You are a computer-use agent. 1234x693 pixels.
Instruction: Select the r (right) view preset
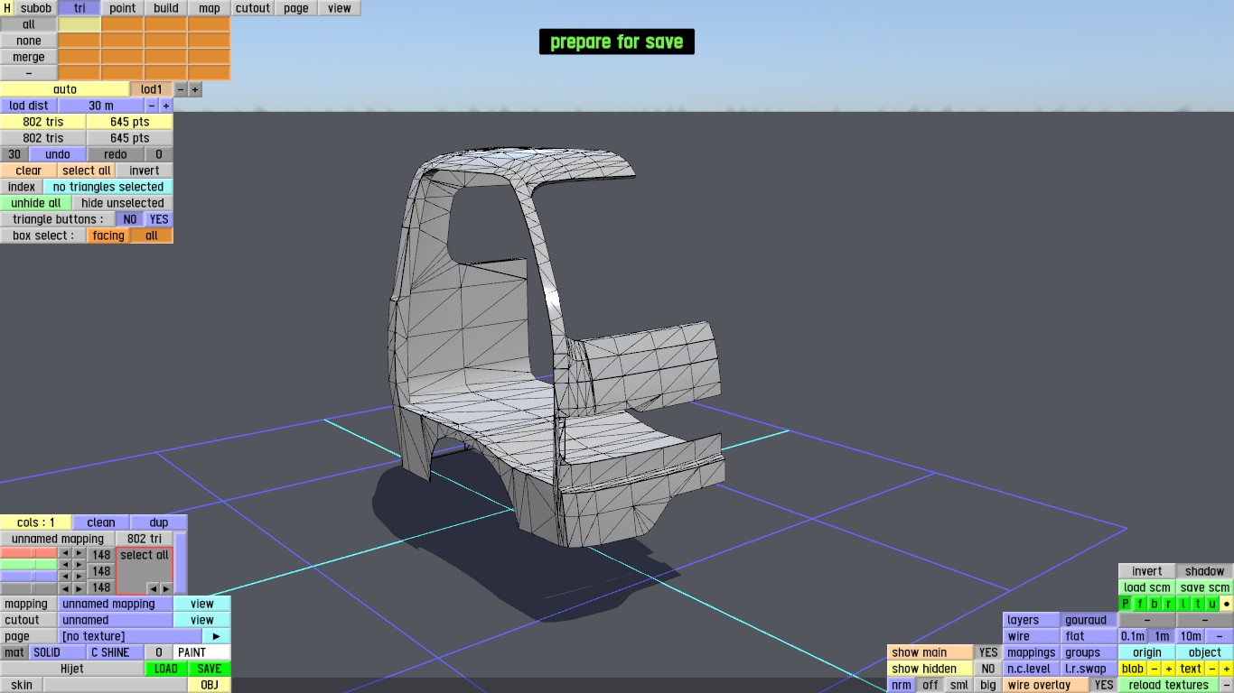1169,604
